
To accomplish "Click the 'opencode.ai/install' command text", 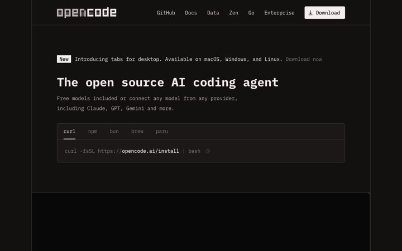I will pos(151,151).
